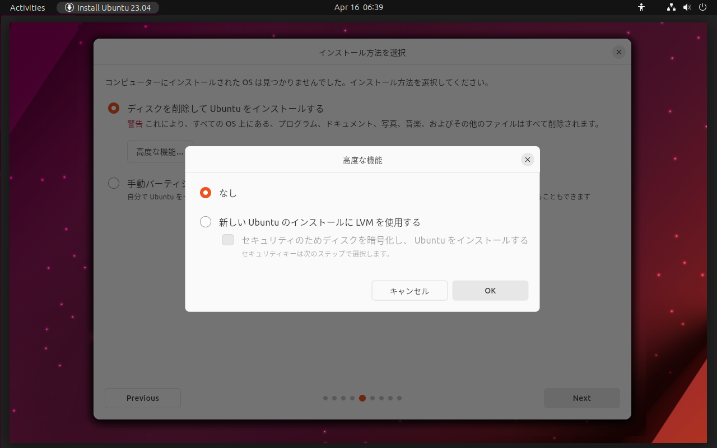Image resolution: width=717 pixels, height=448 pixels.
Task: Click the コンピューターにインストールされた OS message text
Action: (x=297, y=82)
